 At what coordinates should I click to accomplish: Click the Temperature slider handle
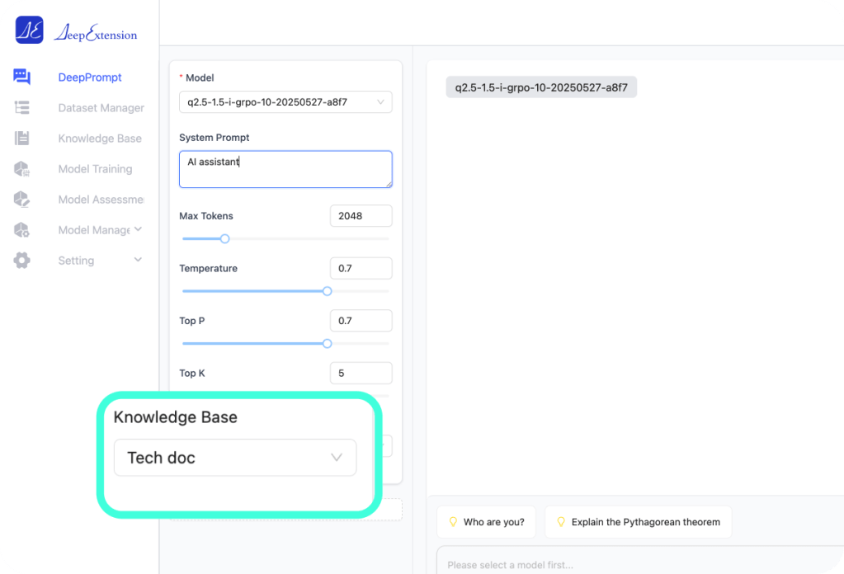pos(328,291)
